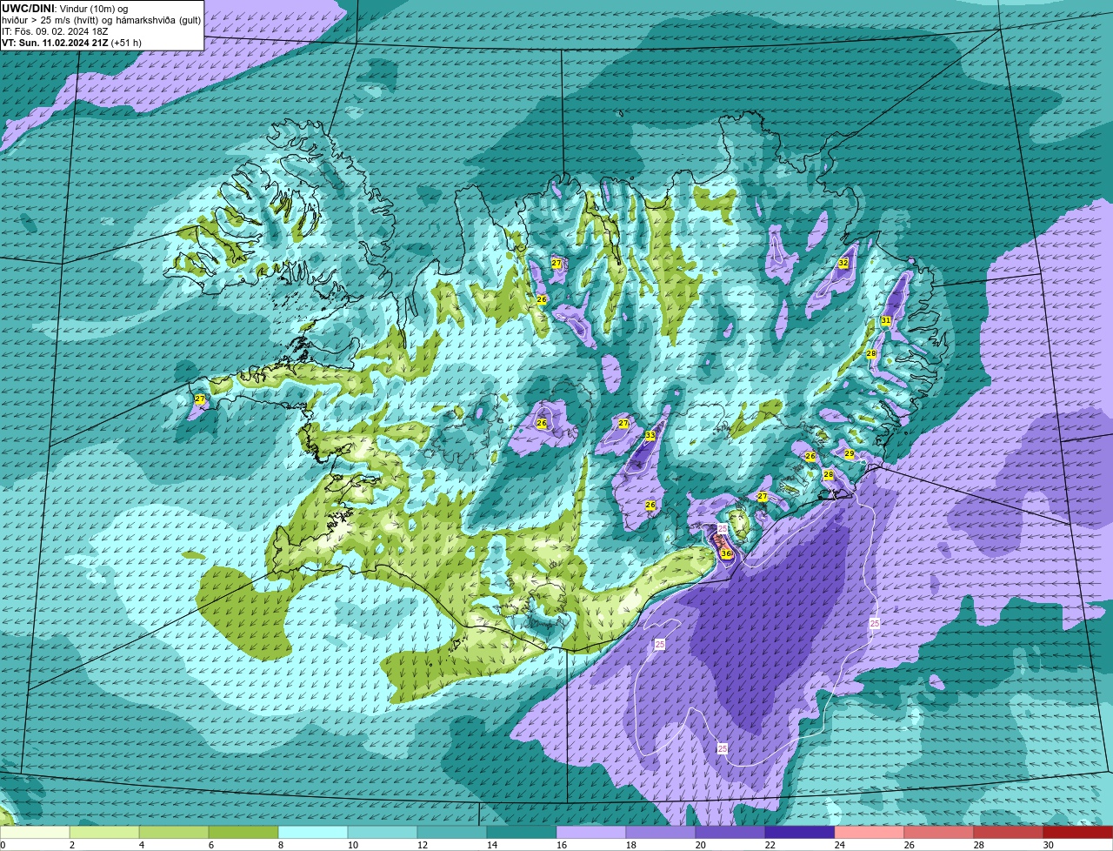Screen dimensions: 1113x851
Task: Click the color scale tick label '20'
Action: tap(700, 845)
